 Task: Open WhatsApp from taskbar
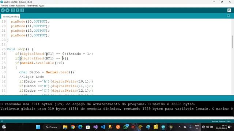tap(126, 127)
